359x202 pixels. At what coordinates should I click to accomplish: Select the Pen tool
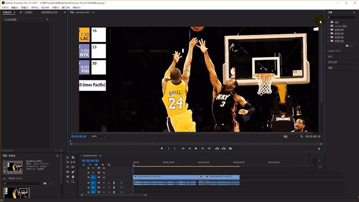pyautogui.click(x=73, y=172)
